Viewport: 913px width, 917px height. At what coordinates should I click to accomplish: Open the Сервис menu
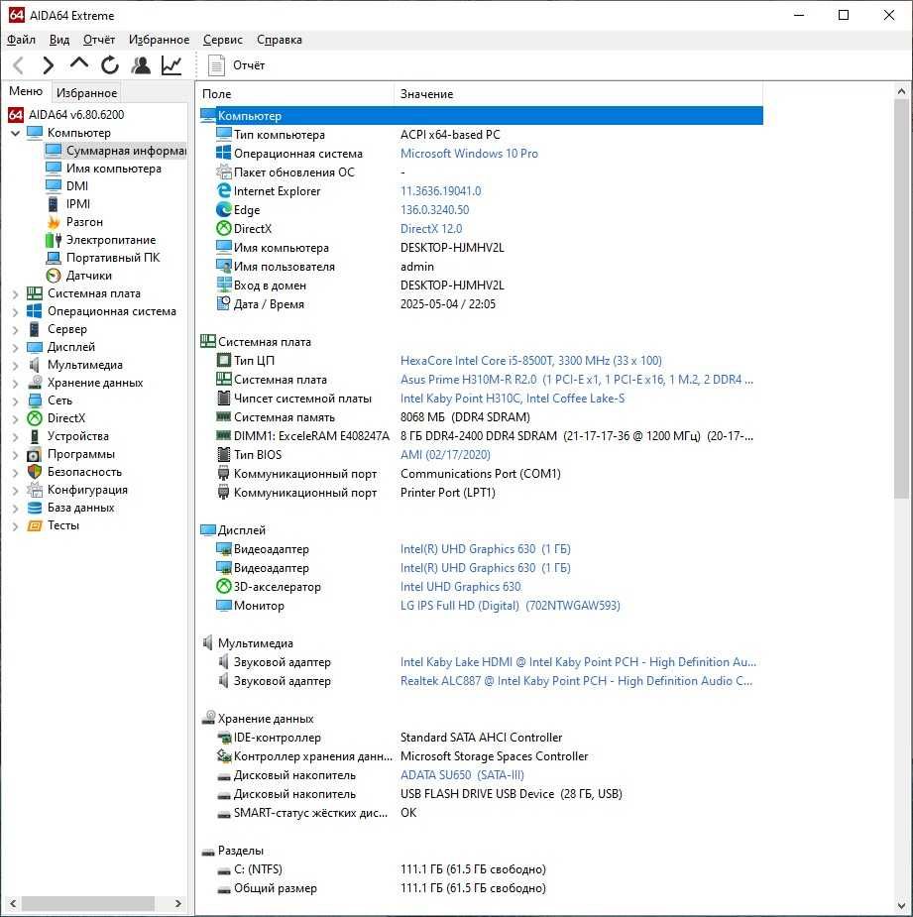[x=223, y=40]
